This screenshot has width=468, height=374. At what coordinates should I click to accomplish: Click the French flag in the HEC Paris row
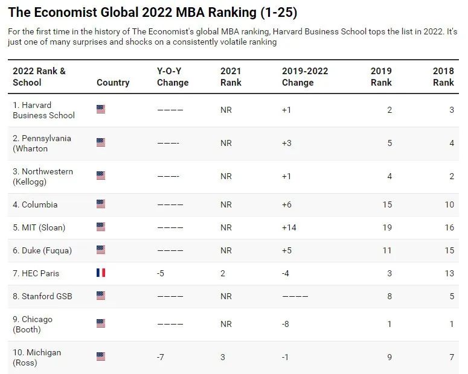tap(101, 273)
